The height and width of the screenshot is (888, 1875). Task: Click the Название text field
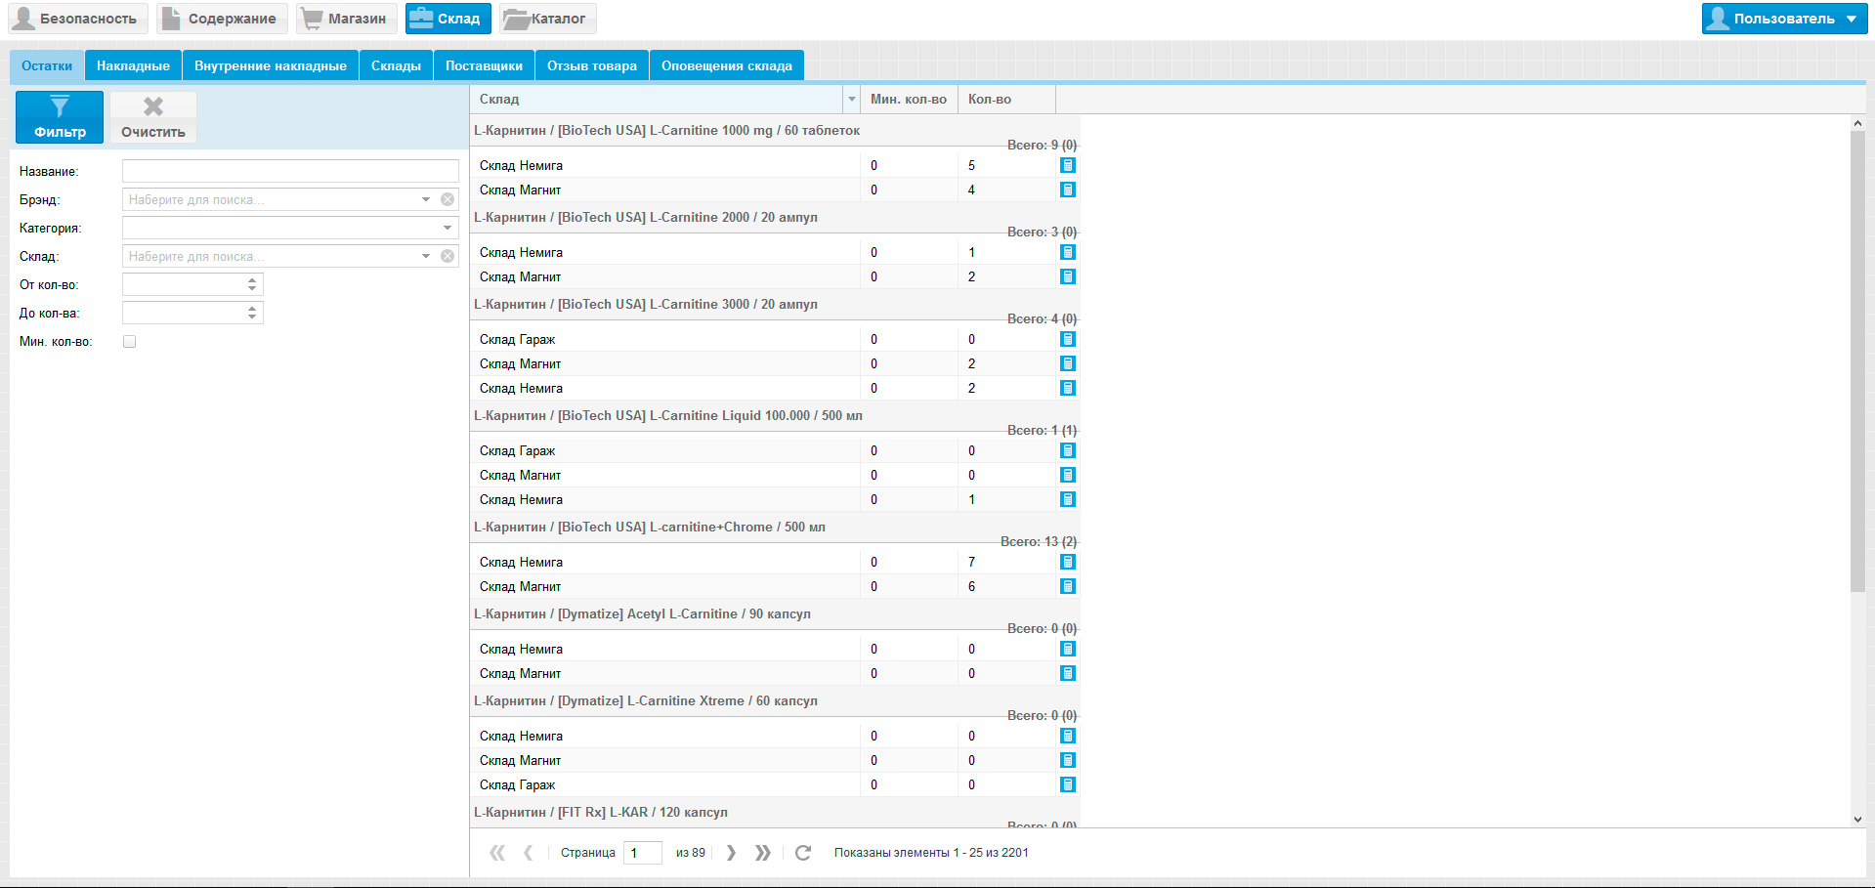pos(290,171)
